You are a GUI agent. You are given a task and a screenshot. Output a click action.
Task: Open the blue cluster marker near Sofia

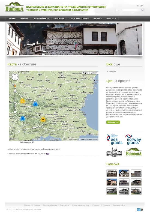35,104
